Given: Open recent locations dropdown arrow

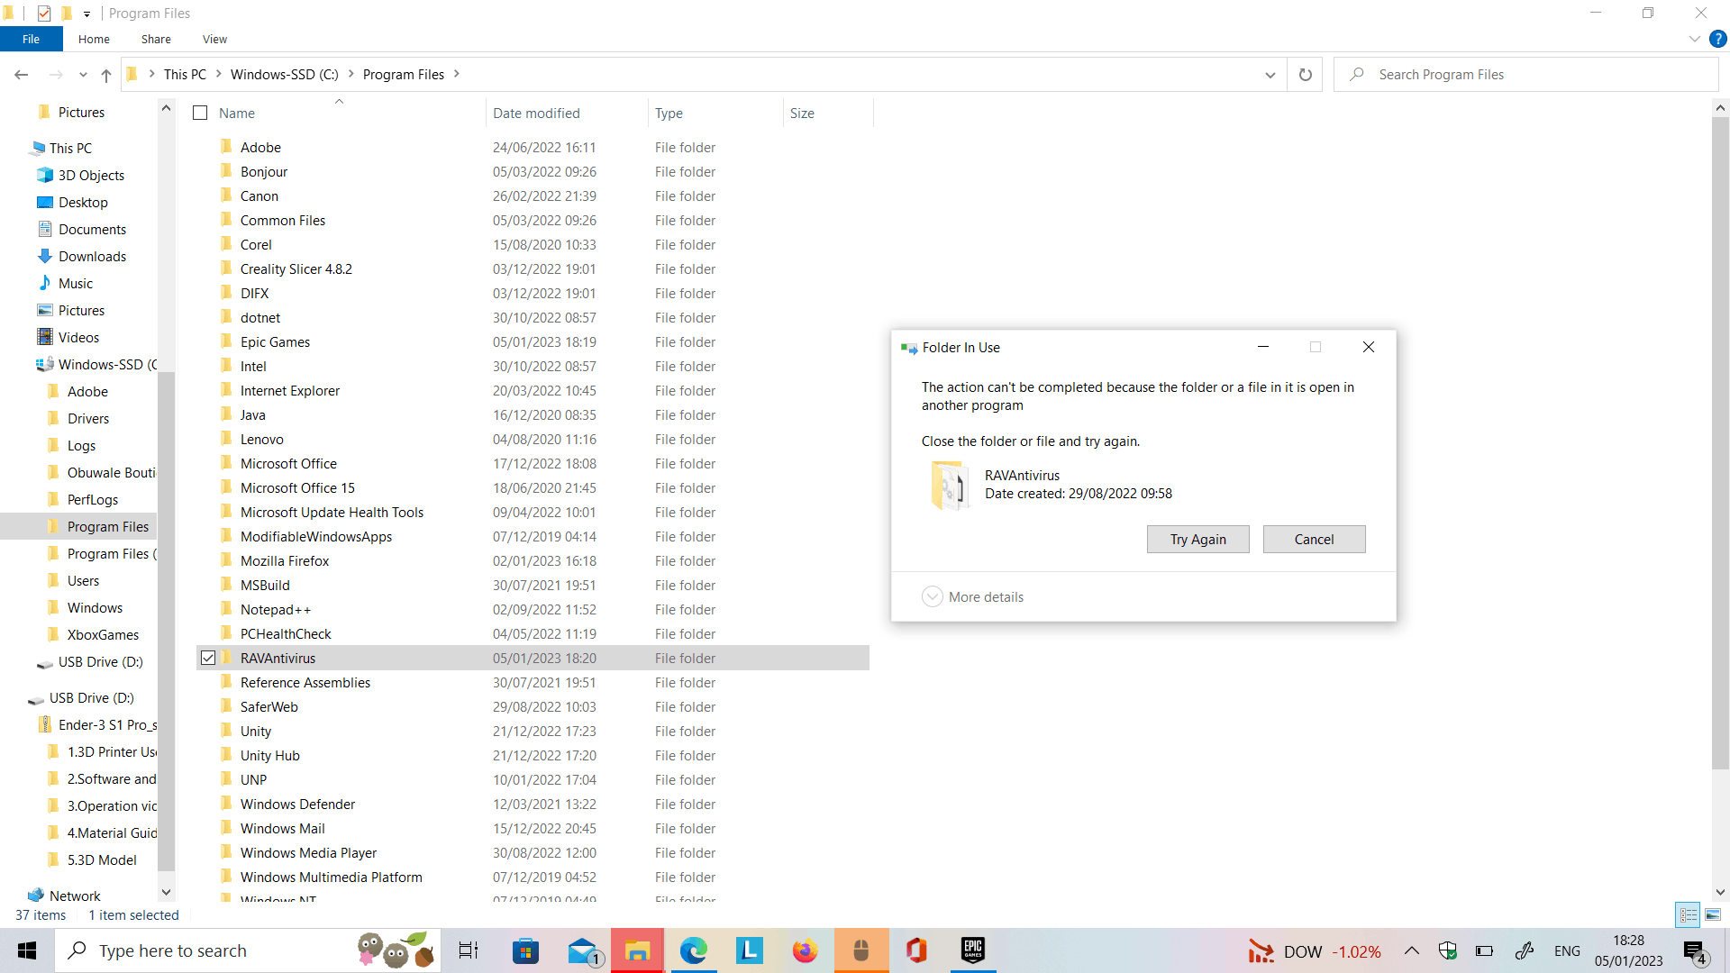Looking at the screenshot, I should pyautogui.click(x=83, y=75).
